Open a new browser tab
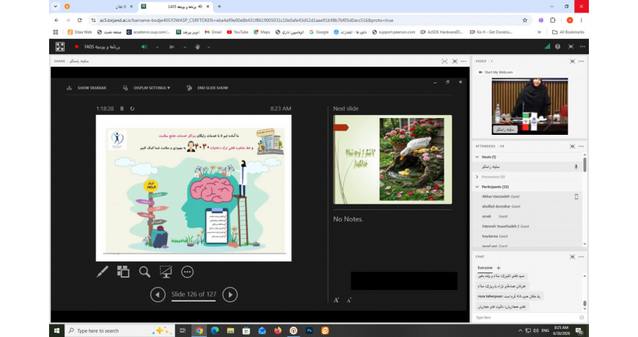Viewport: 638px width, 337px height. click(x=219, y=7)
